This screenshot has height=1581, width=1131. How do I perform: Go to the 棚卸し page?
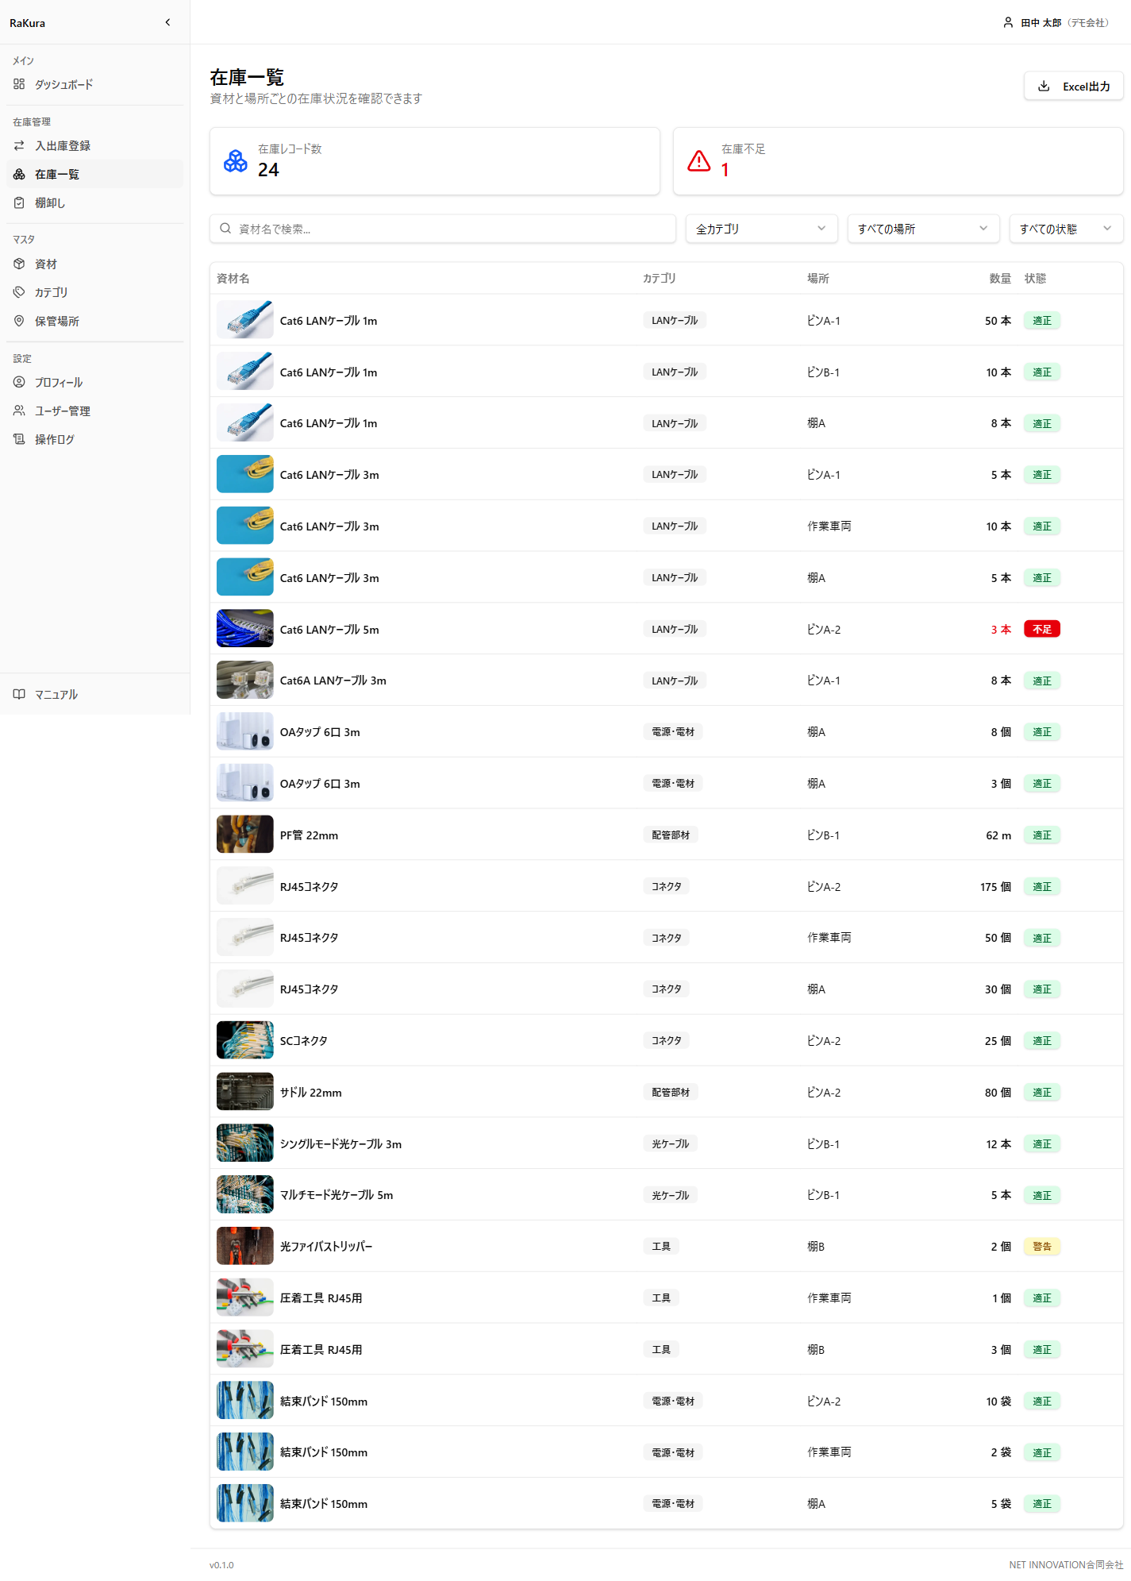94,202
